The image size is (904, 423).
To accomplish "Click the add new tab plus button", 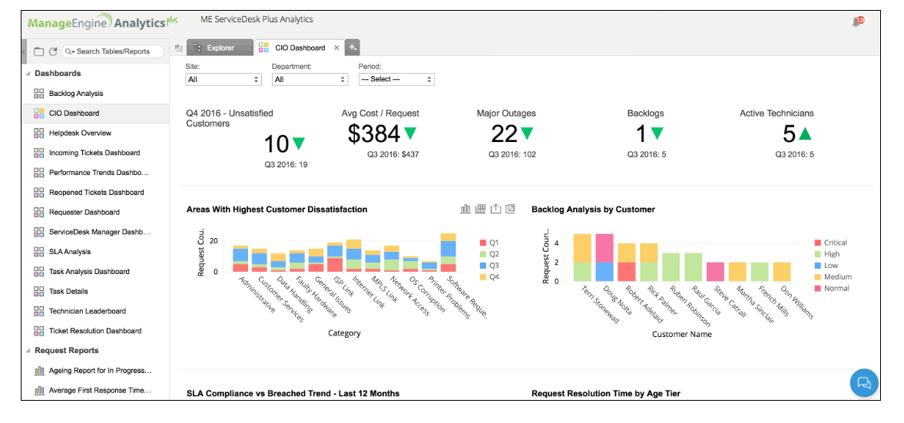I will click(x=353, y=48).
